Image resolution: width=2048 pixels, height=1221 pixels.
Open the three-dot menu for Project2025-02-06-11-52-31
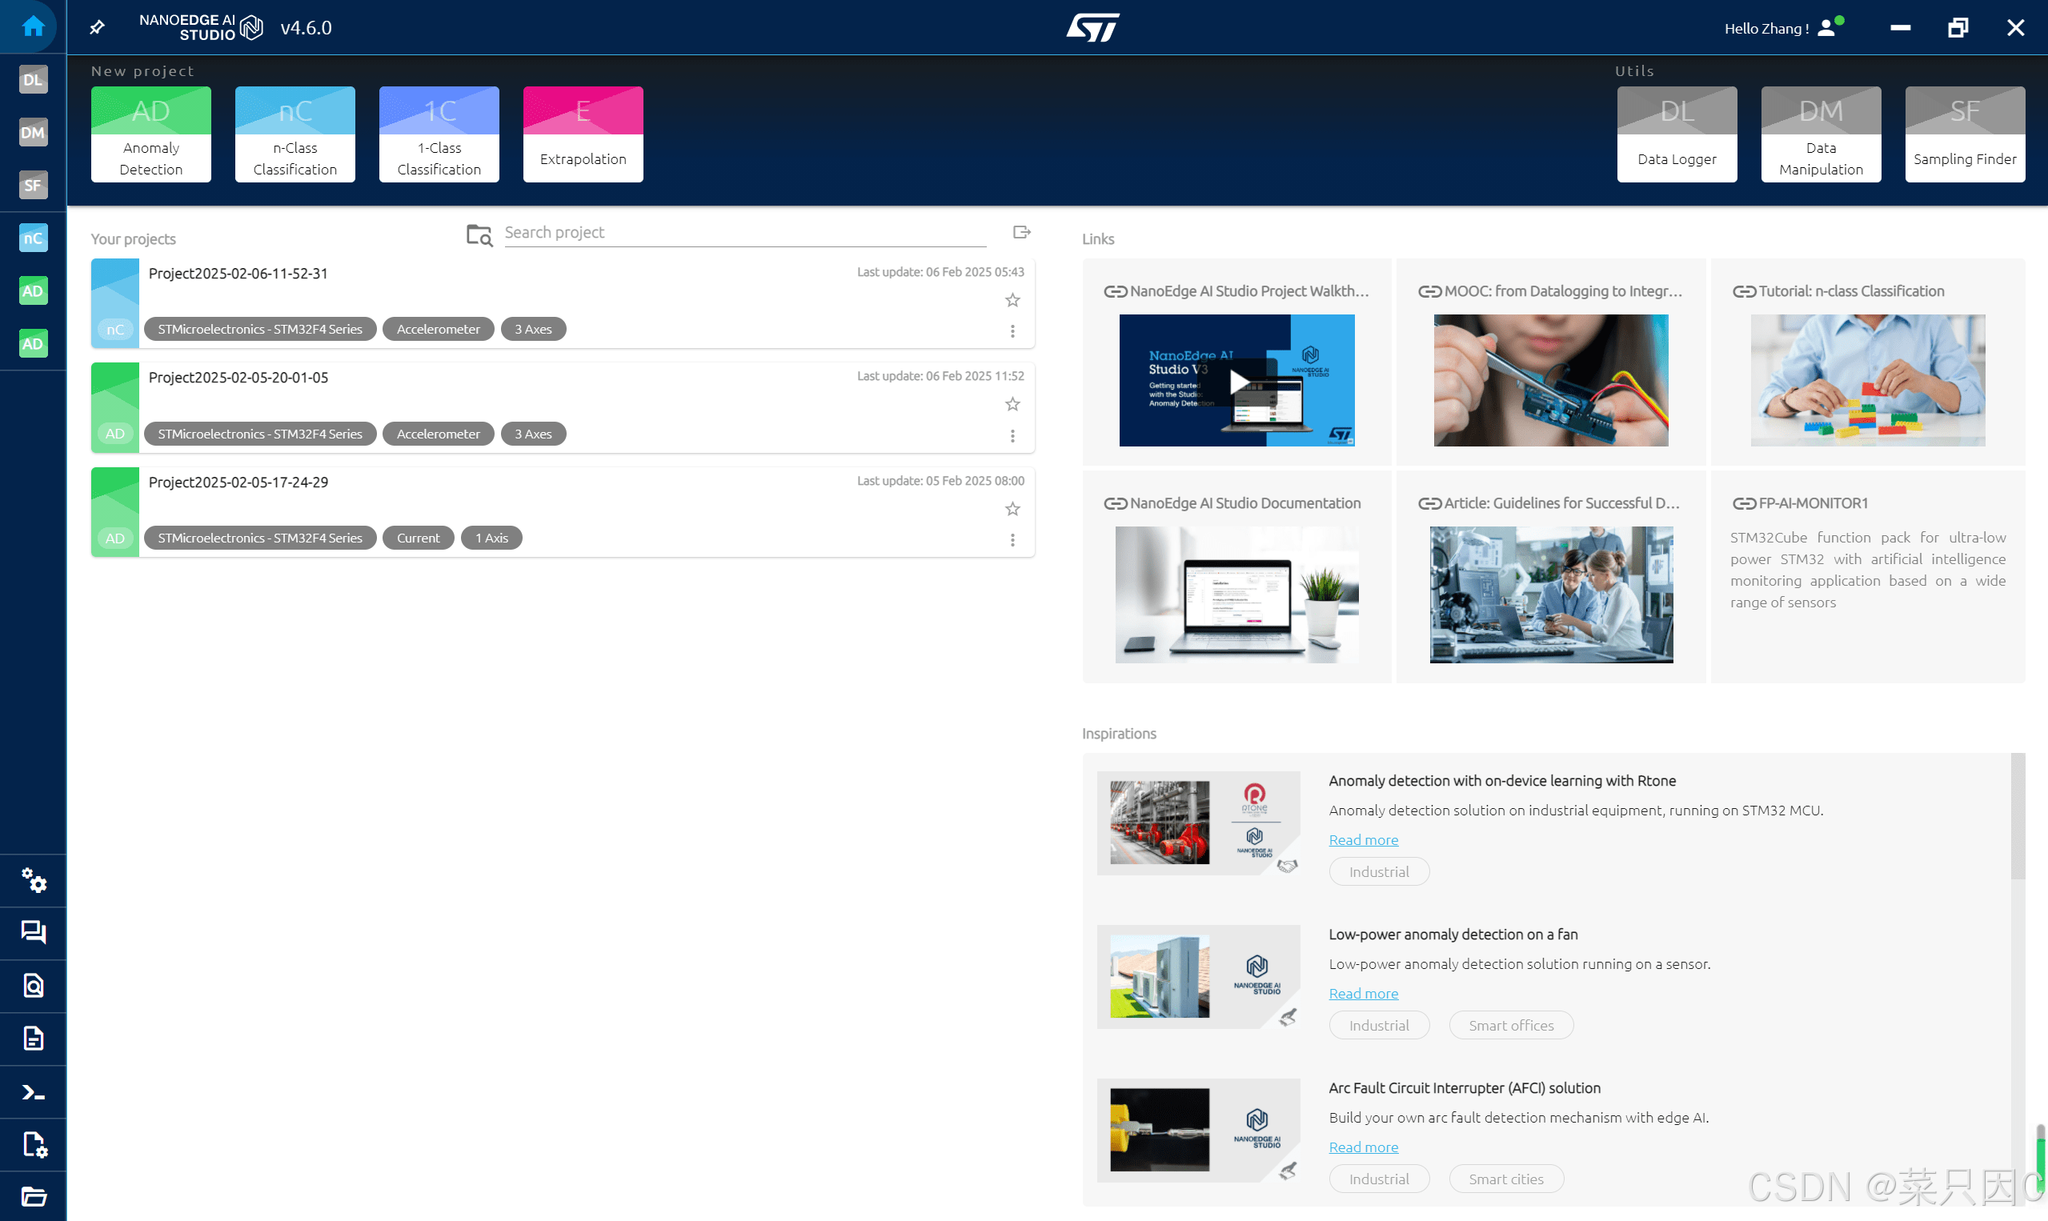click(1012, 330)
